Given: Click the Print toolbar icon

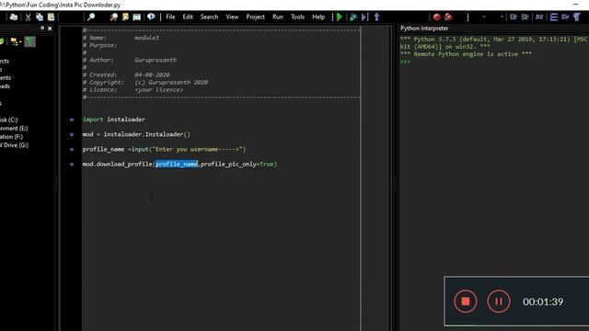Looking at the screenshot, I should pyautogui.click(x=14, y=17).
